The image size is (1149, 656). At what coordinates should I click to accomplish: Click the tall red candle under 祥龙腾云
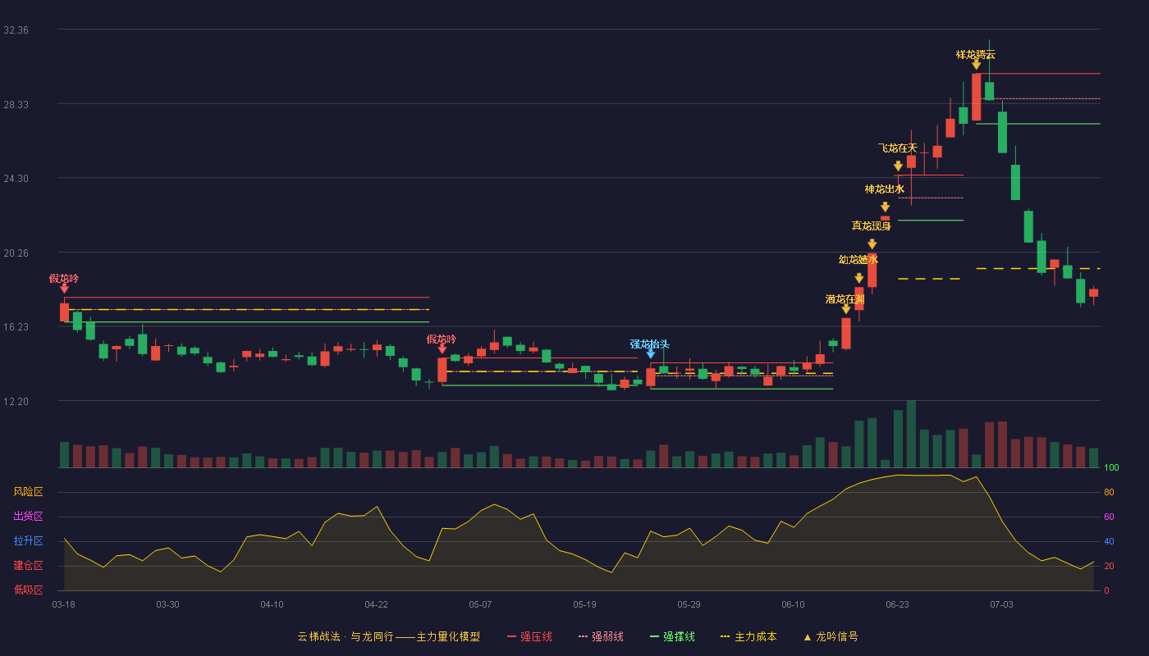click(x=976, y=97)
